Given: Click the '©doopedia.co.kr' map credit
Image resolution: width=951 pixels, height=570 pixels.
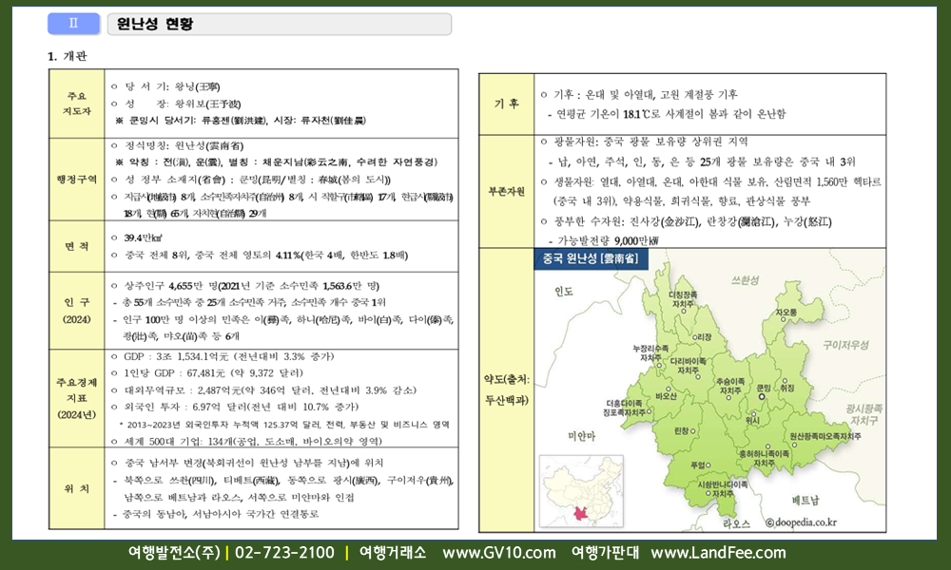Looking at the screenshot, I should coord(801,522).
